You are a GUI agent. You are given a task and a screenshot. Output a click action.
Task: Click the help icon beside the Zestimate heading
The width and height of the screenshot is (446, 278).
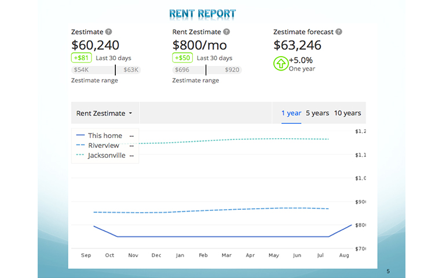coord(109,32)
